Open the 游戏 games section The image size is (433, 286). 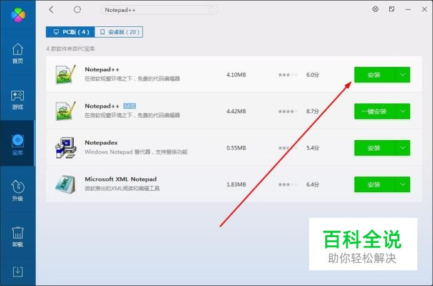tap(18, 100)
